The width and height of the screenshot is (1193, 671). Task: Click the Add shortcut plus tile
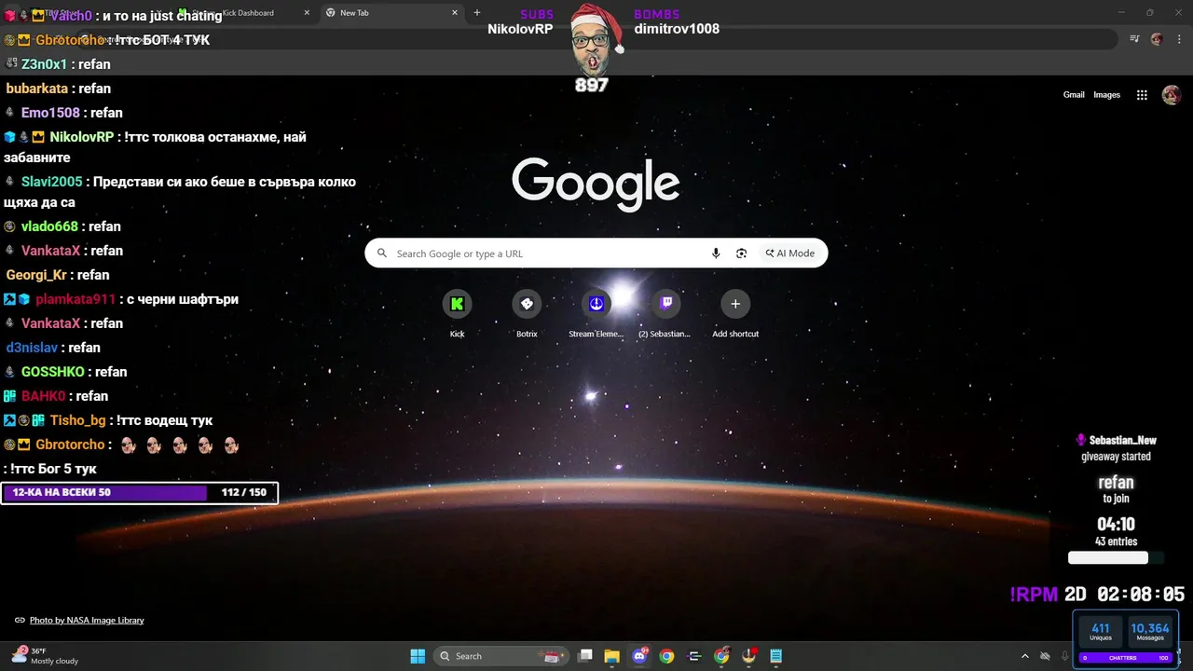[735, 304]
